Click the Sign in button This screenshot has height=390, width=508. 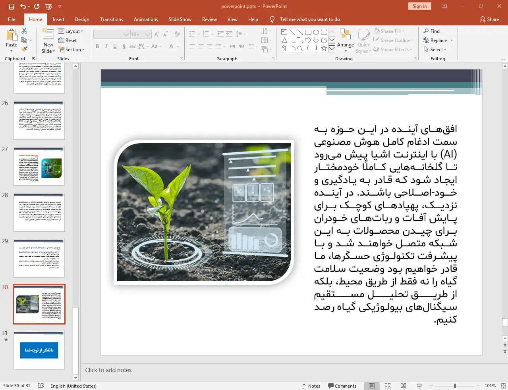coord(419,6)
